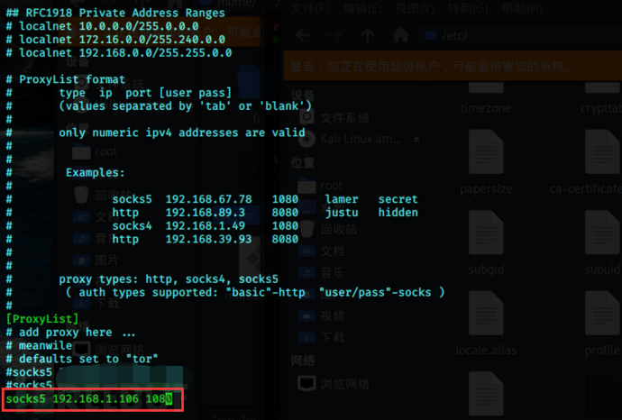Click the home icon in the /etc/ file manager toolbar

pyautogui.click(x=400, y=36)
